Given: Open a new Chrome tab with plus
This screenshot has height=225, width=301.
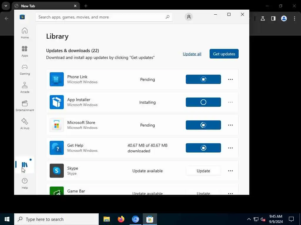Looking at the screenshot, I should pos(86,6).
